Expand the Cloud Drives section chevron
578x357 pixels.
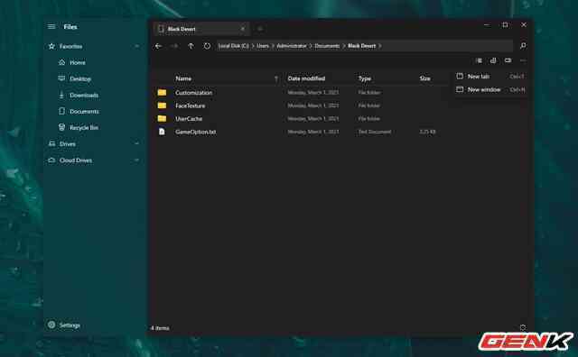(136, 160)
